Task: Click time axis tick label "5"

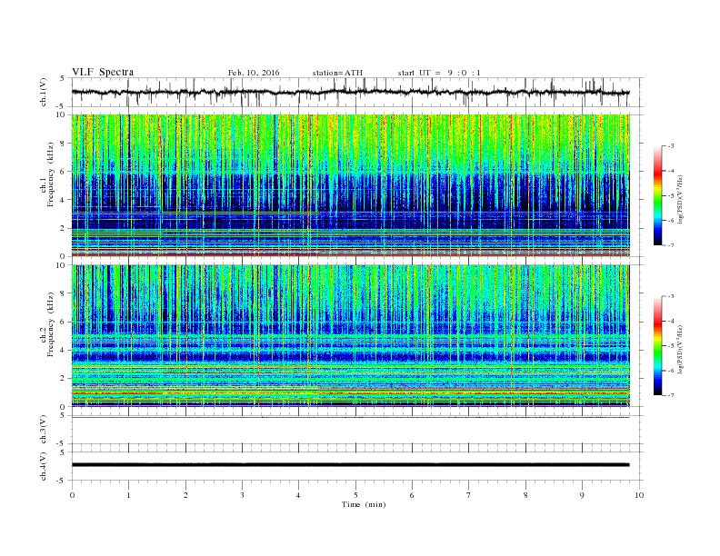Action: pyautogui.click(x=355, y=495)
